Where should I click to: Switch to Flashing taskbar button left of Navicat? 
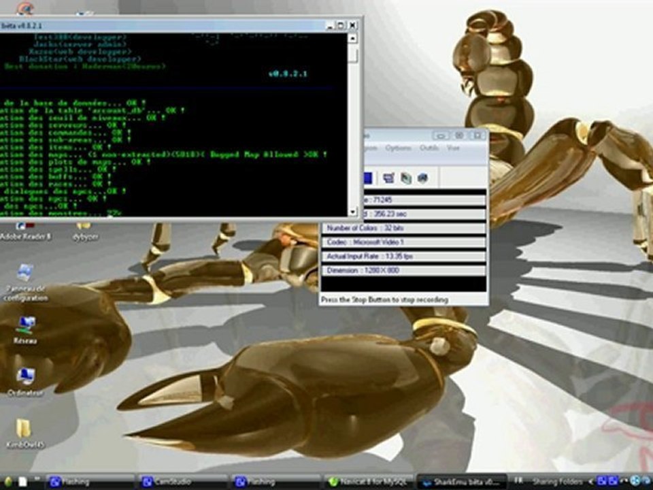click(275, 482)
